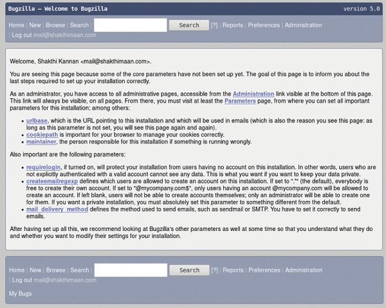This screenshot has height=308, width=386.
Task: Open the cookiepath parameter link
Action: [42, 135]
